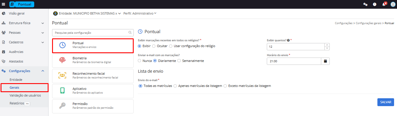
Task: Open the settings gears icon in top bar
Action: [x=365, y=4]
